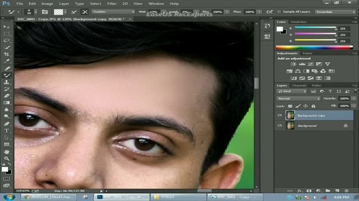Viewport: 359px width, 201px height.
Task: Toggle clean brush after each stroke
Action: click(x=85, y=12)
